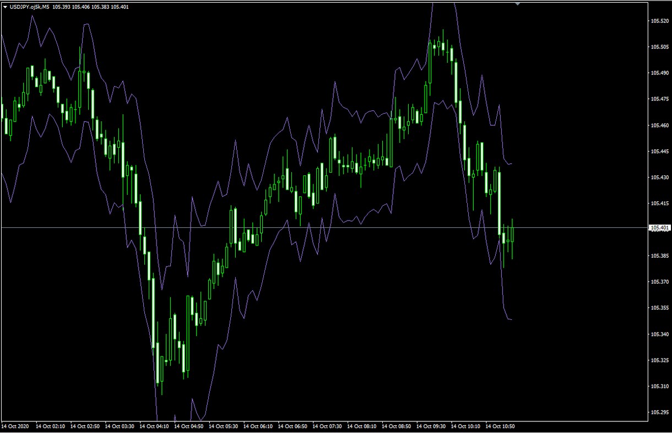672x433 pixels.
Task: Select the 14 Oct 08:50 time label
Action: 397,426
